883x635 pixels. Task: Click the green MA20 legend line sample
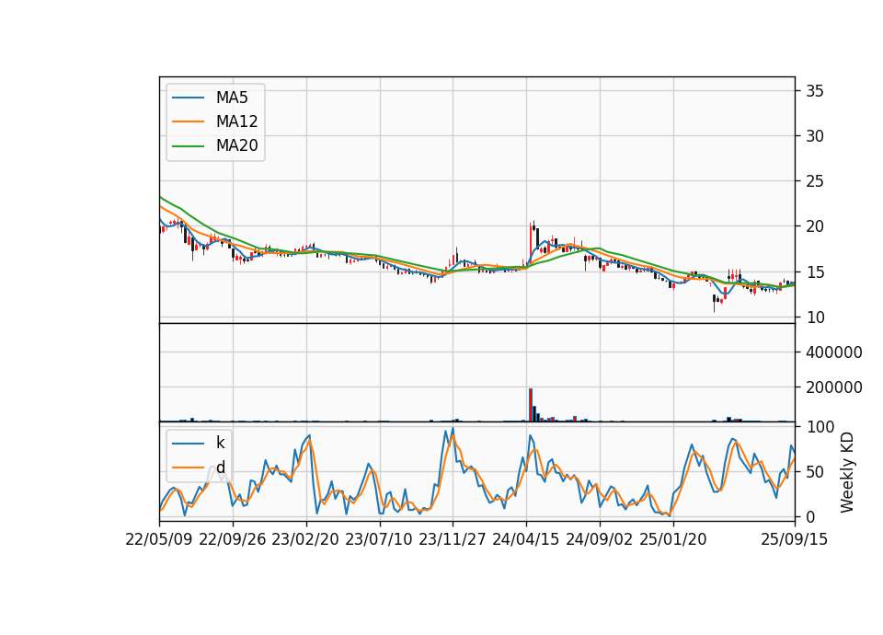pos(188,146)
